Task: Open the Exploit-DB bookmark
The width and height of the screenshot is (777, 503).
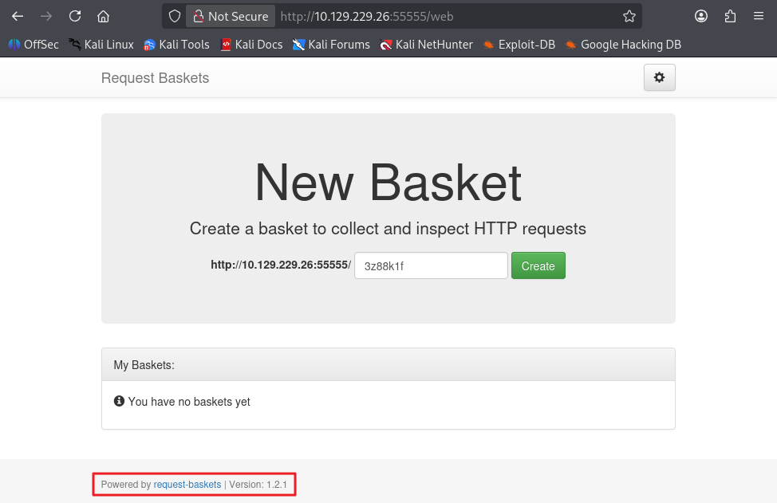Action: click(x=519, y=45)
